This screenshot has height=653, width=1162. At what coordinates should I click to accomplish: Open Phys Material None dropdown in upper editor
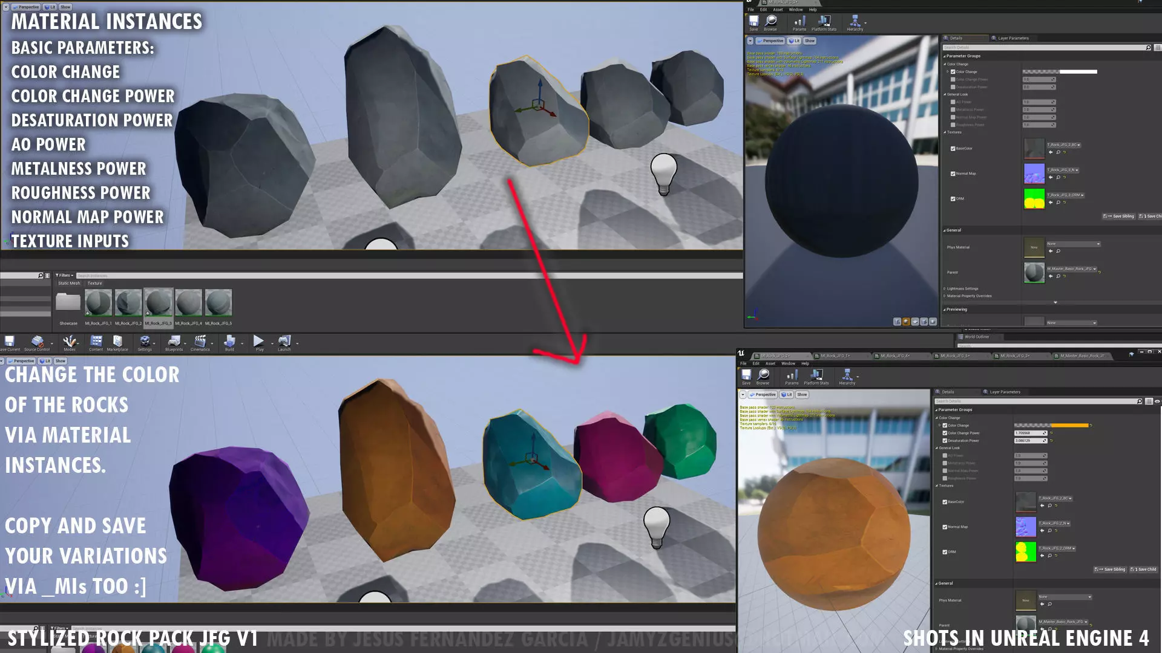click(x=1074, y=244)
